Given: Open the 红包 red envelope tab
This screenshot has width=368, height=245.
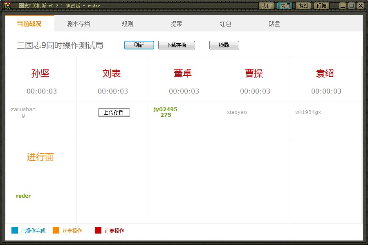Looking at the screenshot, I should [226, 24].
